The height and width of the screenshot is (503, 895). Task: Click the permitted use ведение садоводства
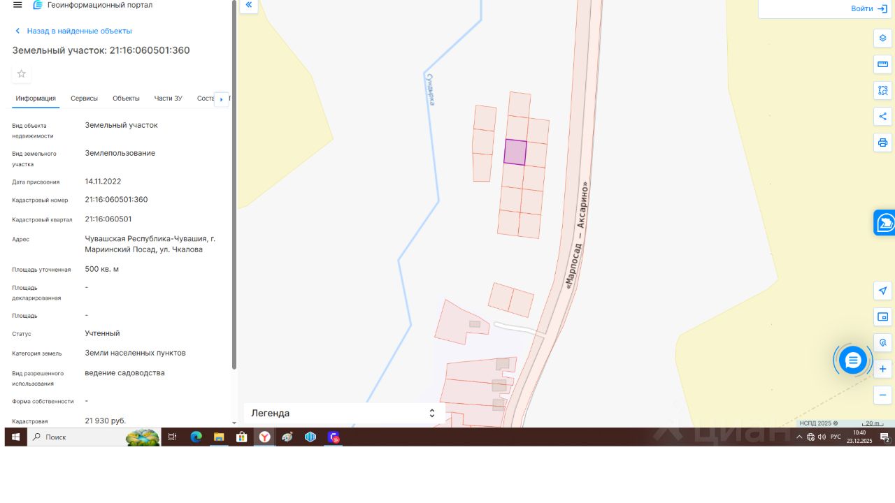125,373
